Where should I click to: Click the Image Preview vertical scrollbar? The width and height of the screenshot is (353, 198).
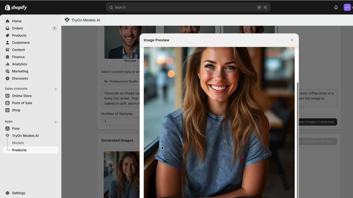click(x=297, y=139)
